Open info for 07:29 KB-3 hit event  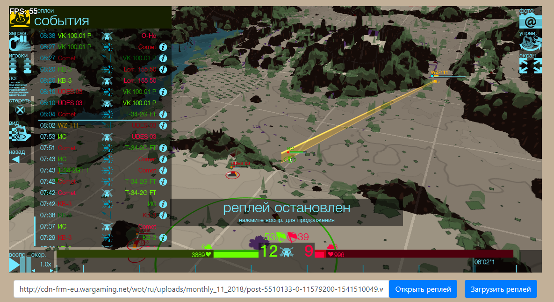tap(163, 237)
